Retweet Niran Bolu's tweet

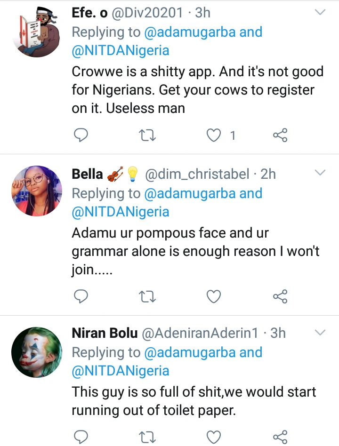click(x=148, y=437)
